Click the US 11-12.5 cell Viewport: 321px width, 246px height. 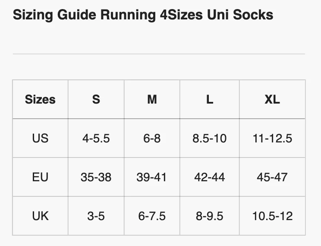pyautogui.click(x=272, y=138)
